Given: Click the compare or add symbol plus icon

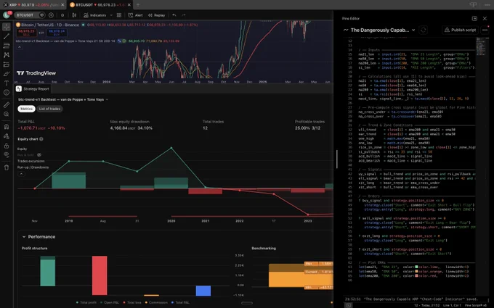Looking at the screenshot, I should (x=51, y=15).
